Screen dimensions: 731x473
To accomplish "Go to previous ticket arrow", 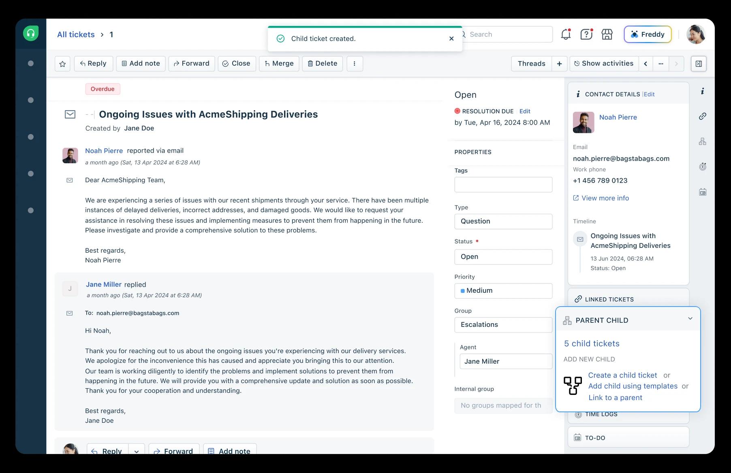I will [646, 64].
